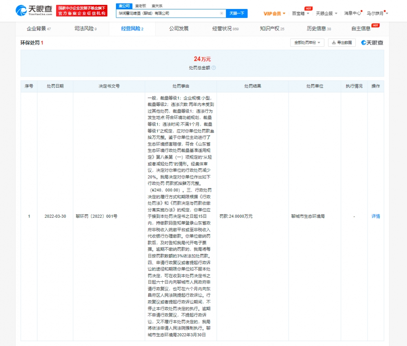Open the 马尔萨月 user account dropdown
This screenshot has width=407, height=346.
pyautogui.click(x=377, y=13)
